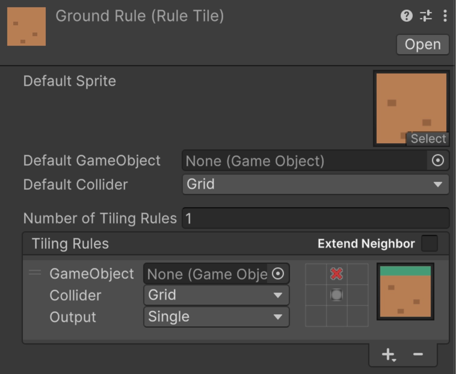
Task: Click Select on Default Sprite
Action: pos(428,139)
